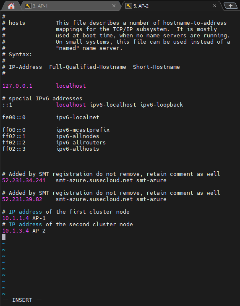The image size is (240, 306).
Task: Click the 10.1.3.4 AP-2 host line
Action: click(x=24, y=231)
